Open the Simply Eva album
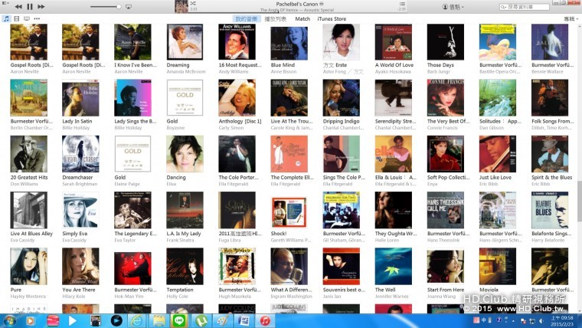The width and height of the screenshot is (582, 328). point(80,210)
